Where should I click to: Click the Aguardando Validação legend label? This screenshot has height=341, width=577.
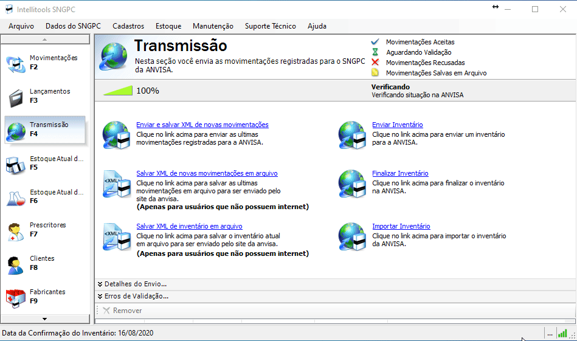point(419,52)
